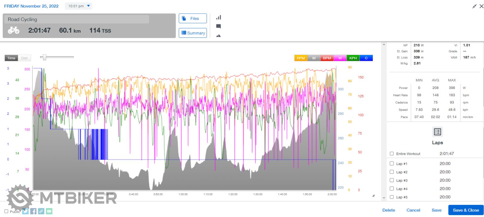Select the Lap #3 checkbox
Viewport: 484px width, 217px height.
[392, 180]
